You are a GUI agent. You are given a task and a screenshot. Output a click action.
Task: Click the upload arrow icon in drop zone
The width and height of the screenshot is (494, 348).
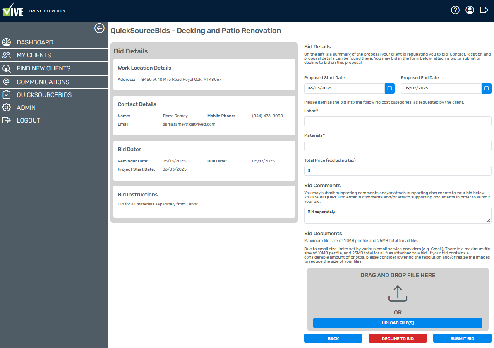[398, 293]
